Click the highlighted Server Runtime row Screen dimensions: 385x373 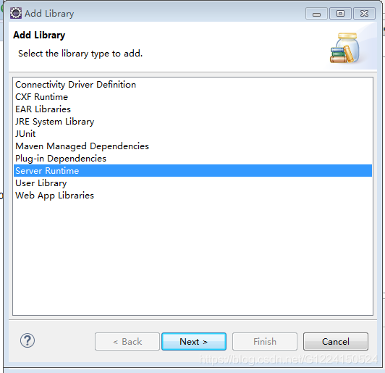click(192, 170)
